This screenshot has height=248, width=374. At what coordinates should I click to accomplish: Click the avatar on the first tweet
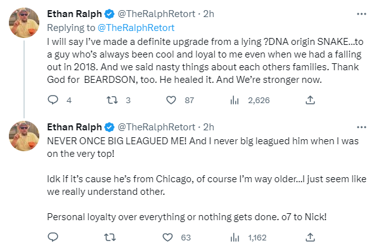24,23
